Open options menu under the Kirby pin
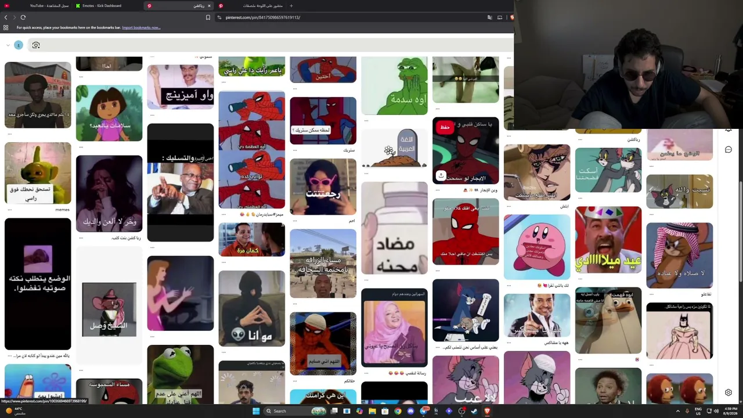Viewport: 743px width, 418px height. pos(508,286)
